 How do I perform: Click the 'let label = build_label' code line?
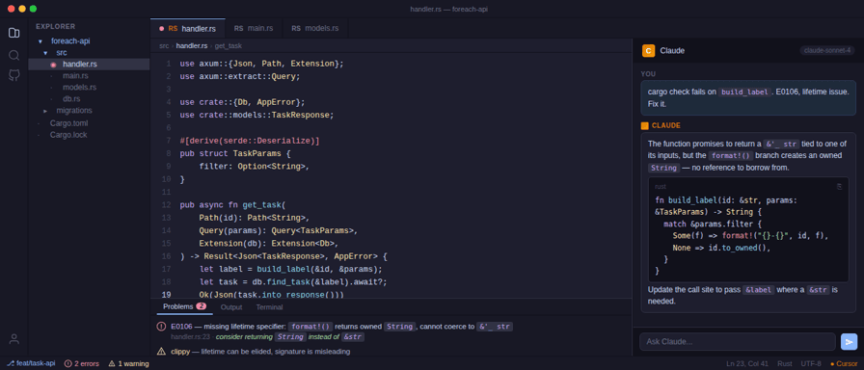tap(290, 269)
